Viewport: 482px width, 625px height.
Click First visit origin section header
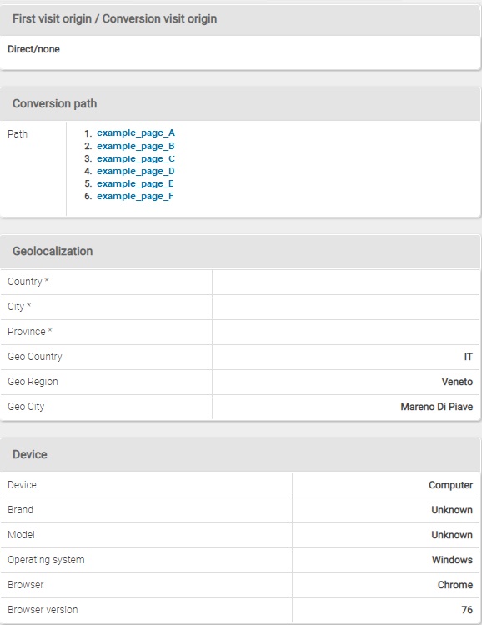pyautogui.click(x=240, y=19)
